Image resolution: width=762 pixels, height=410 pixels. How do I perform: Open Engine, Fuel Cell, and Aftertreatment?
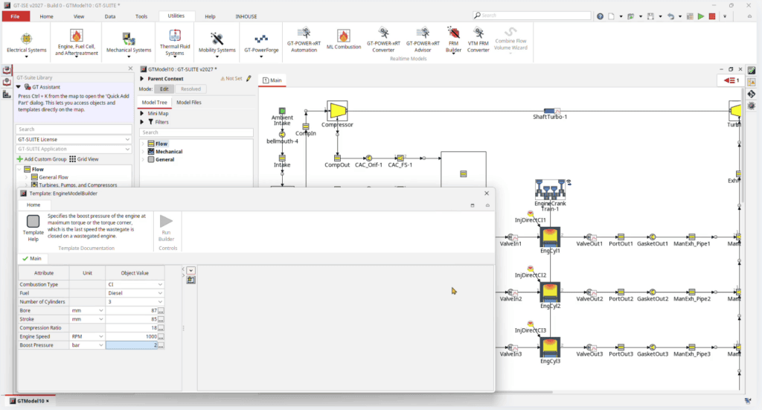[77, 44]
